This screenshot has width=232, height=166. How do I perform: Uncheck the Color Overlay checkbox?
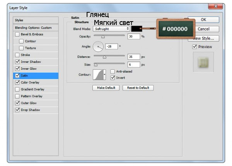point(17,82)
